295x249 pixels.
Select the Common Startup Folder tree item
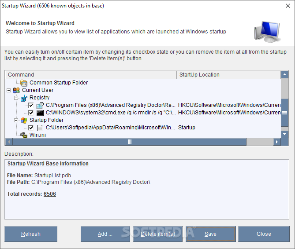click(x=59, y=83)
